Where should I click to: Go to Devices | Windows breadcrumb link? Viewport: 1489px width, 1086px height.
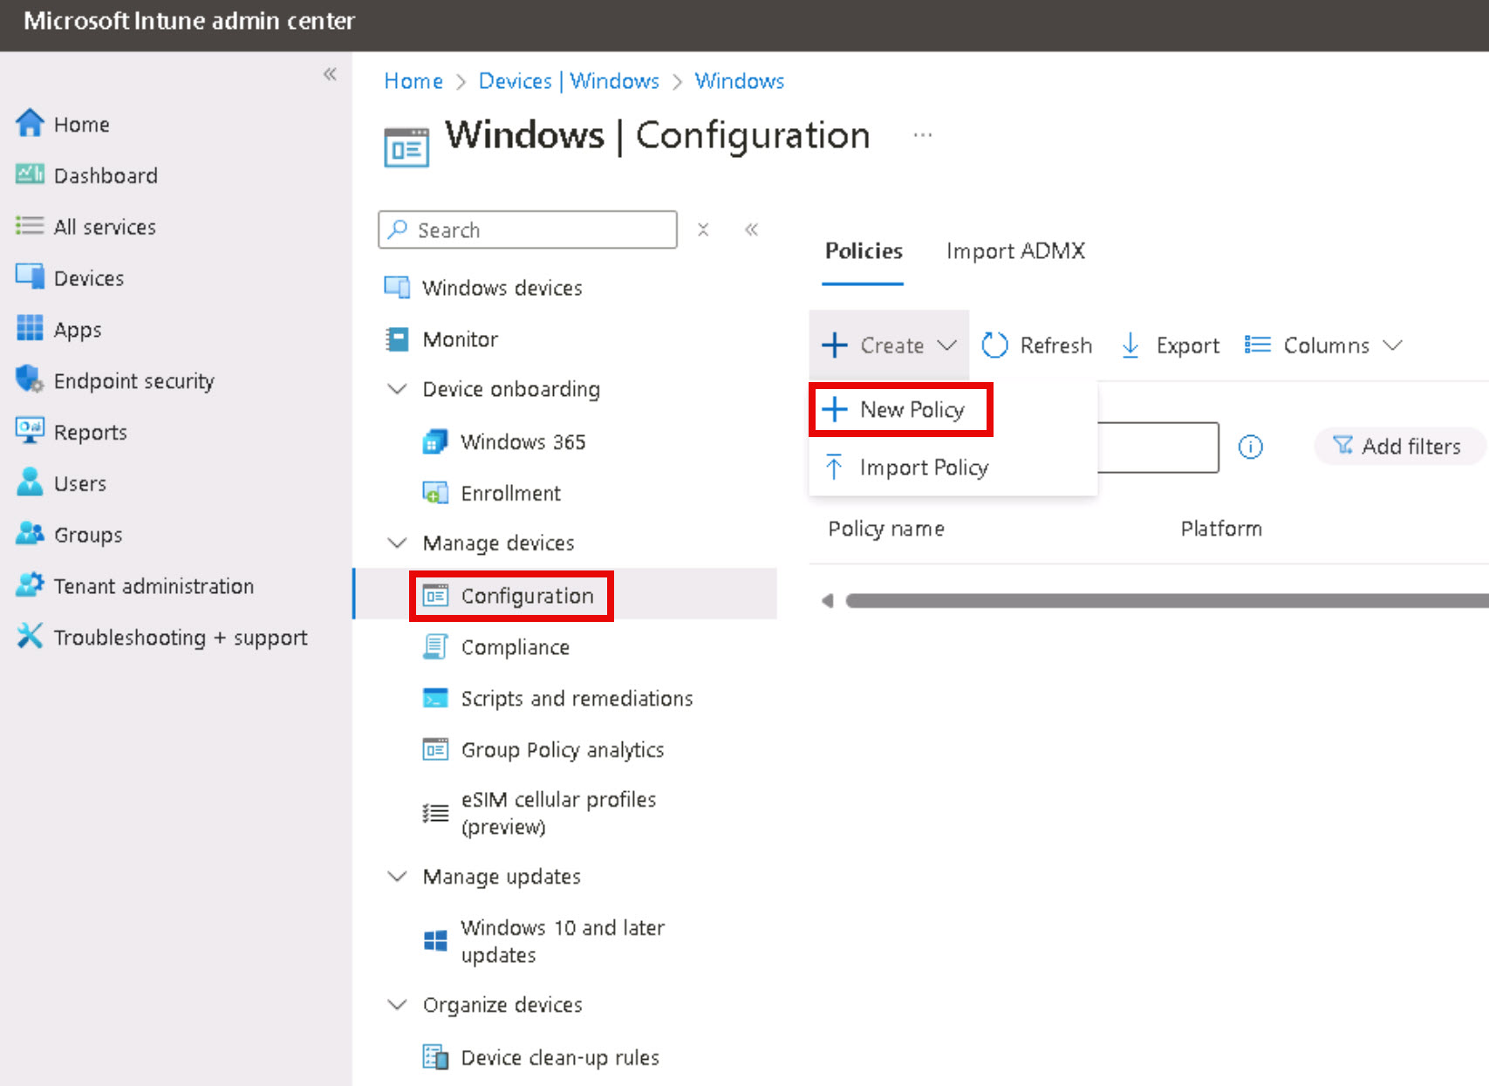(569, 81)
